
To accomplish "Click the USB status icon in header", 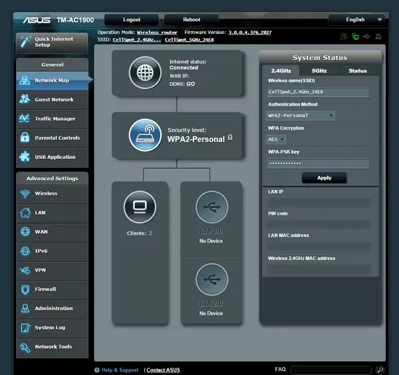I will point(368,37).
